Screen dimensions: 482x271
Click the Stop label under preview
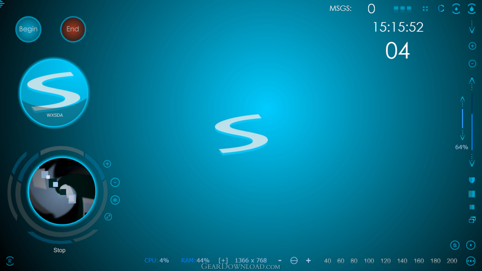pos(59,250)
